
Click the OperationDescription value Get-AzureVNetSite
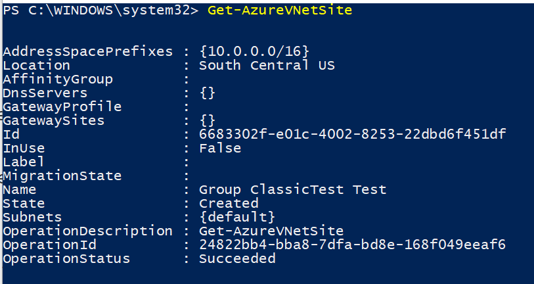pyautogui.click(x=271, y=231)
